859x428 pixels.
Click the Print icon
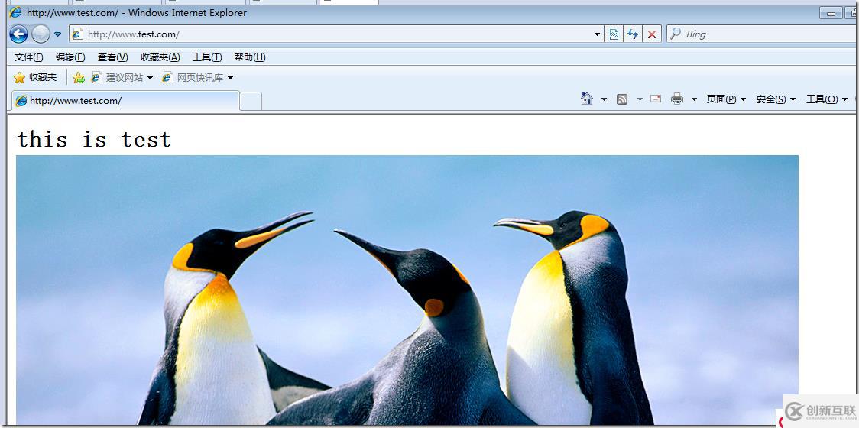pos(677,99)
